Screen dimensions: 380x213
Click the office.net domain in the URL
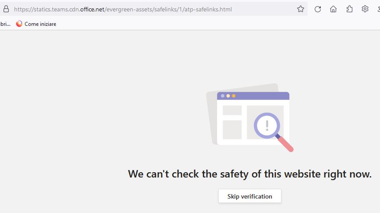coord(92,10)
